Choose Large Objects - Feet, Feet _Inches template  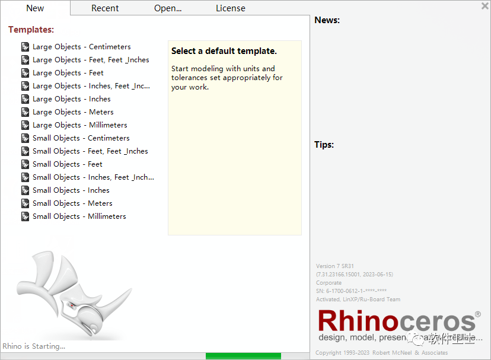[x=91, y=60]
